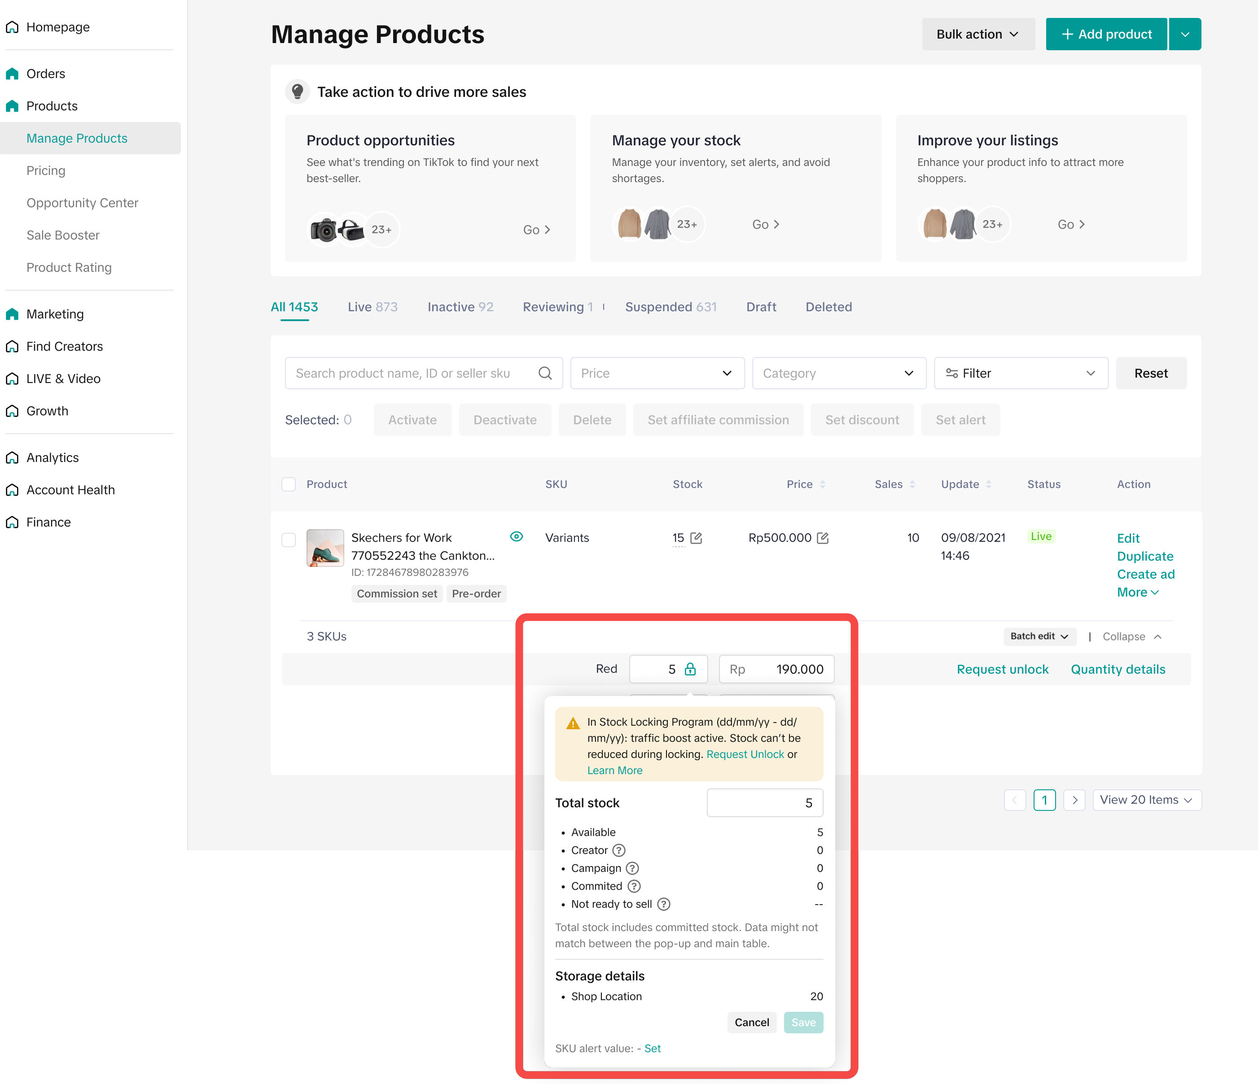Click the Not ready to sell help icon
Image resolution: width=1258 pixels, height=1084 pixels.
point(664,905)
